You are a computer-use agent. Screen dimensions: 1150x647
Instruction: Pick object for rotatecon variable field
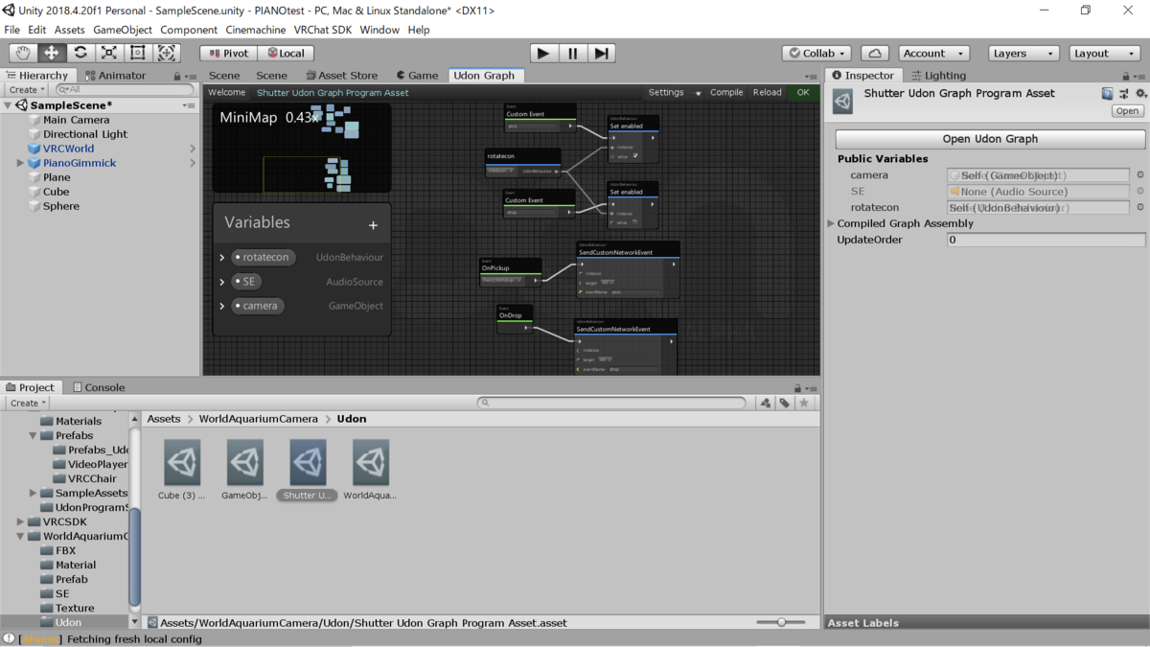point(1140,207)
